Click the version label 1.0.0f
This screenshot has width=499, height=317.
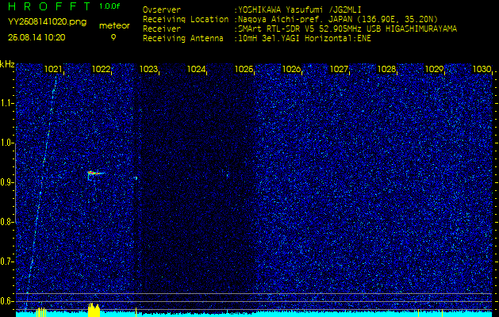coord(109,6)
